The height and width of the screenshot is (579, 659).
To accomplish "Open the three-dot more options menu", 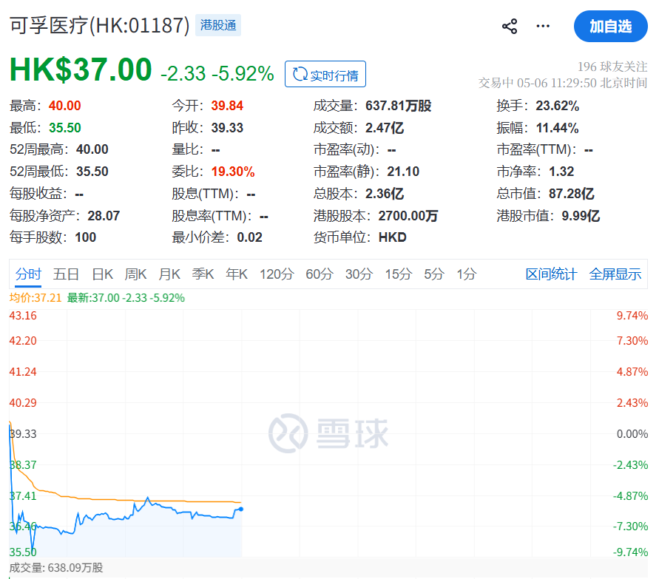I will pos(543,27).
